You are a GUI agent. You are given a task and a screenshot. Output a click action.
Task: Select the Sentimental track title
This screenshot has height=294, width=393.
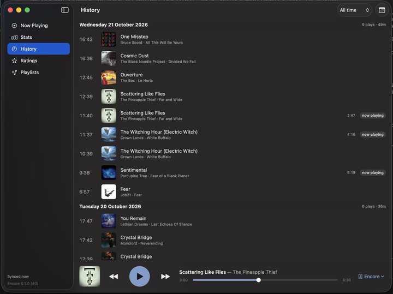[134, 170]
